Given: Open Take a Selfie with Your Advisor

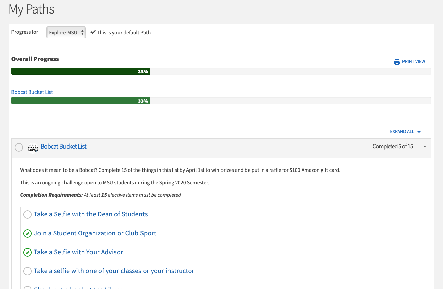Looking at the screenshot, I should tap(79, 252).
